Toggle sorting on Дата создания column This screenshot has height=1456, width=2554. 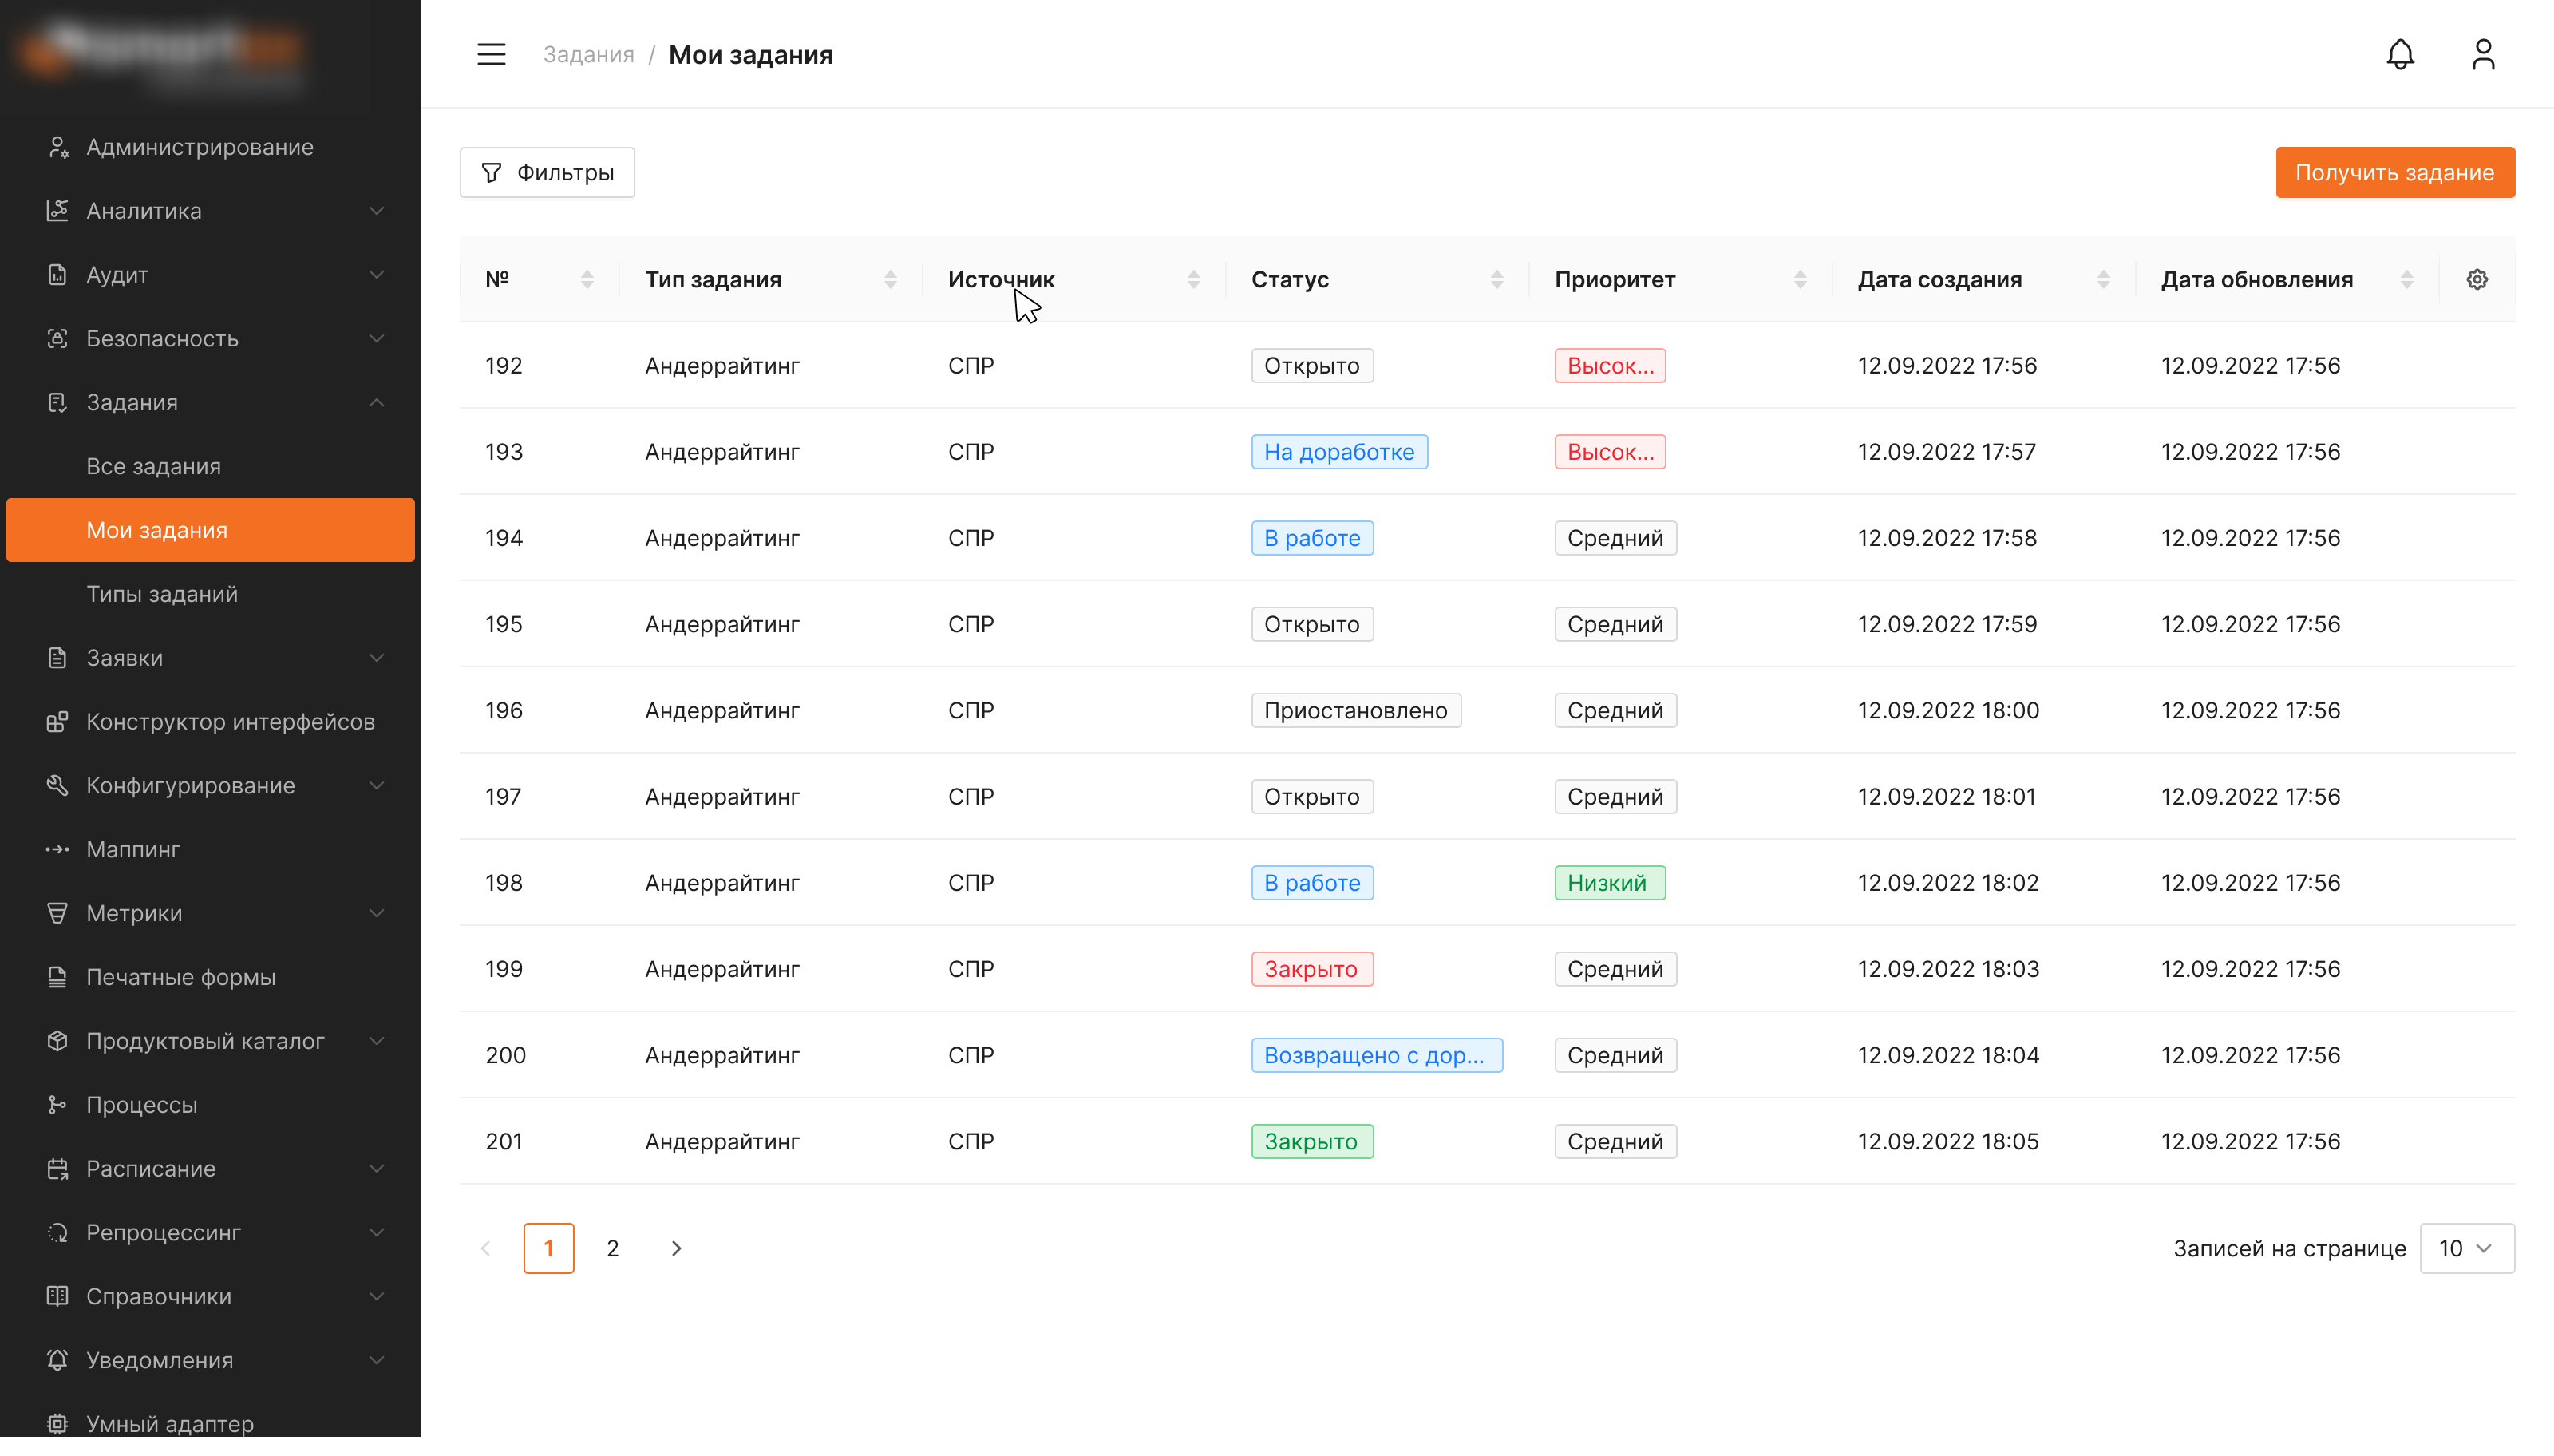tap(2103, 279)
